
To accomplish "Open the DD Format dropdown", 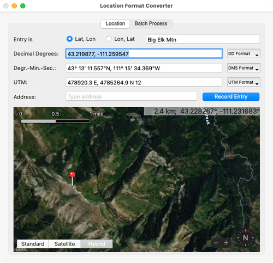I will pyautogui.click(x=244, y=54).
